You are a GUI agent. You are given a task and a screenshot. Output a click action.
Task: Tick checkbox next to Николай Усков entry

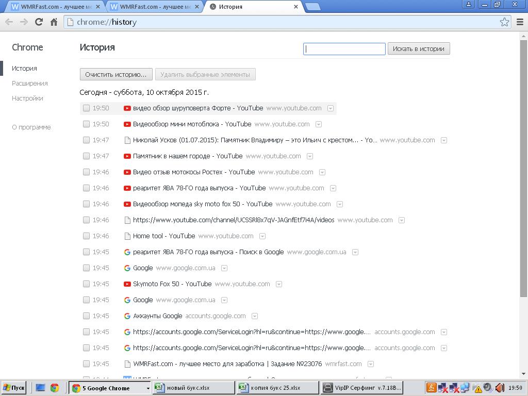pyautogui.click(x=86, y=140)
